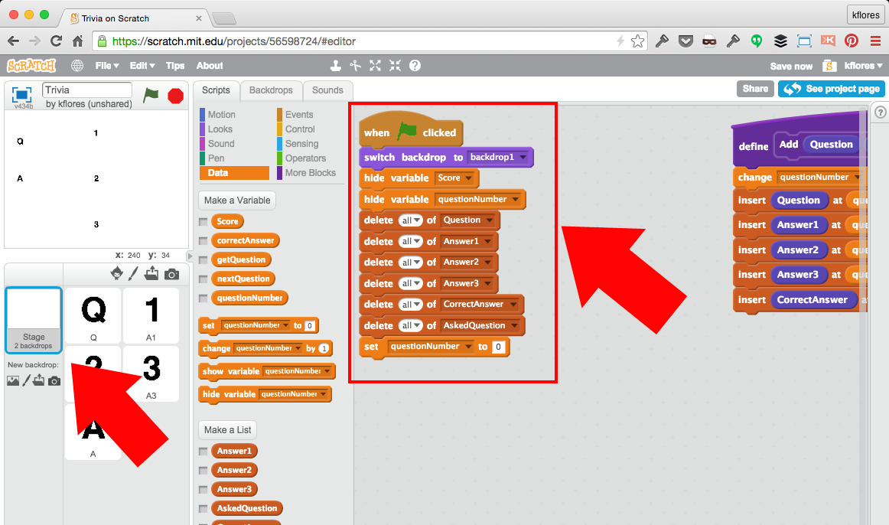
Task: Paint new backdrop brush icon
Action: [26, 380]
